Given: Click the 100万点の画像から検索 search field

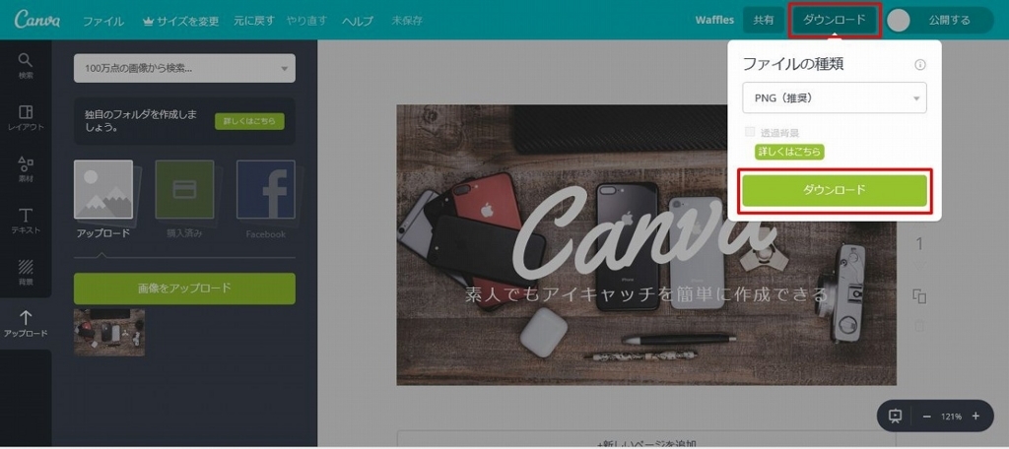Looking at the screenshot, I should (x=184, y=68).
